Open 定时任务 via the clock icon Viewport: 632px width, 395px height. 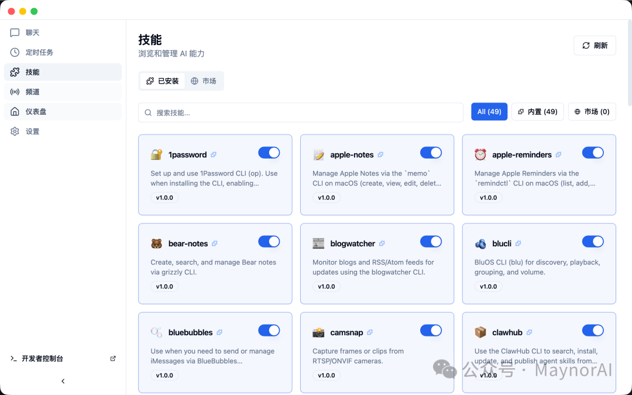coord(15,52)
